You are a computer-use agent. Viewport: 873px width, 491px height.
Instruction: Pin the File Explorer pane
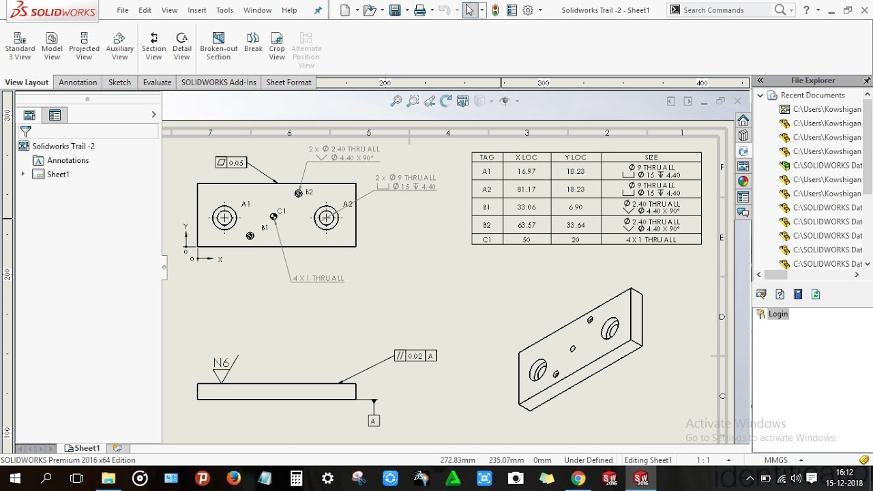866,80
